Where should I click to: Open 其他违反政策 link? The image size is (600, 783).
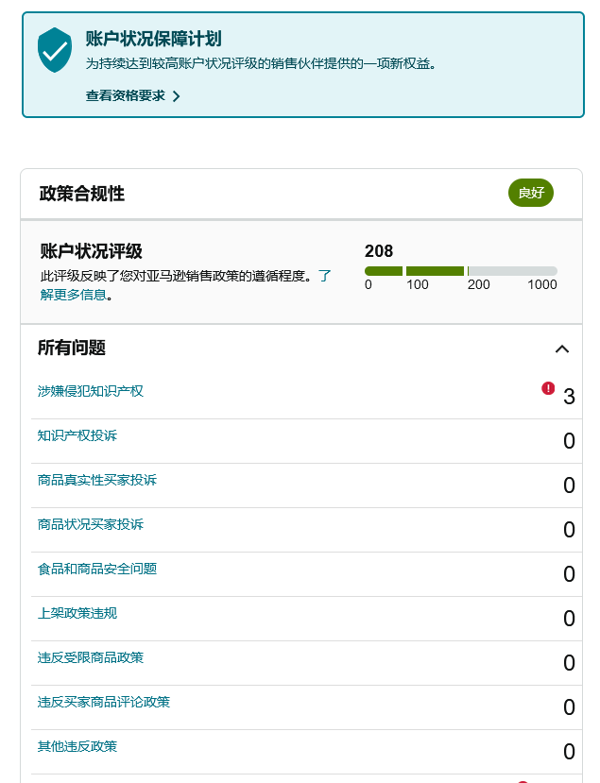(x=77, y=746)
